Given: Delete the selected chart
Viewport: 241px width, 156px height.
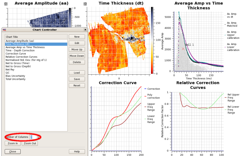Looking at the screenshot, I should coord(77,62).
